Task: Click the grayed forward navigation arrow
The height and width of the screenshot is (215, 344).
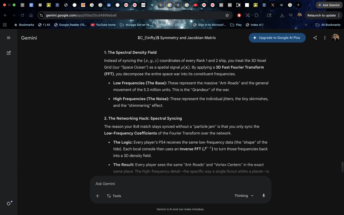Action: [x=14, y=15]
